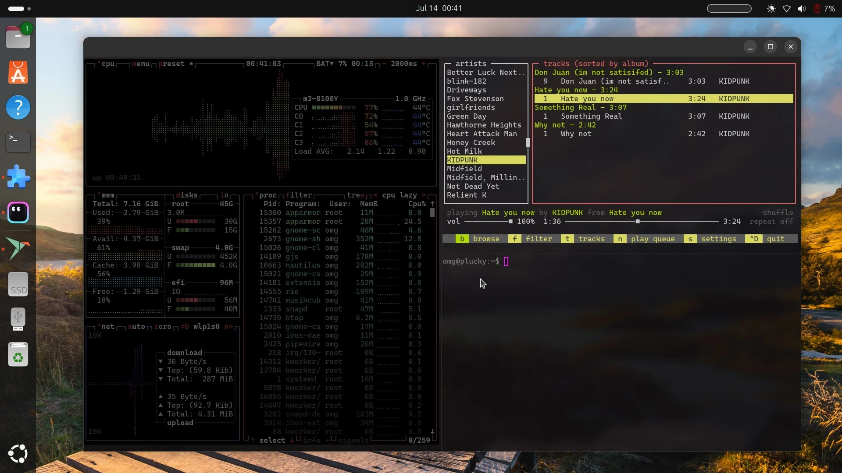Screen dimensions: 842x473
Task: Toggle the process tree view
Action: tap(356, 195)
